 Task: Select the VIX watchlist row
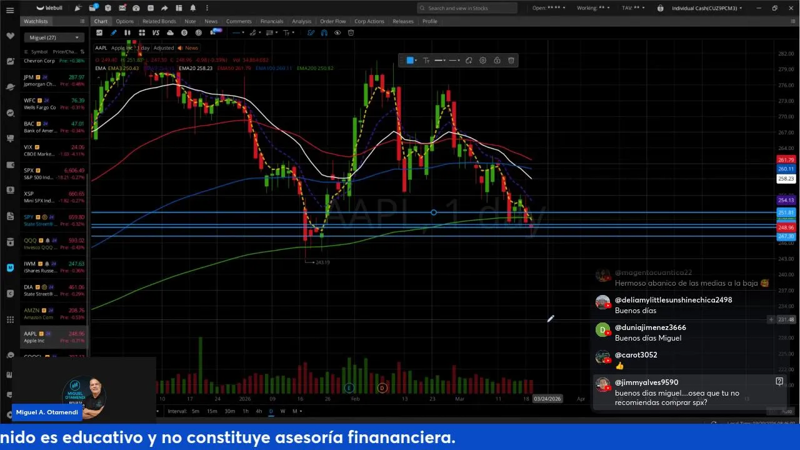[x=54, y=150]
